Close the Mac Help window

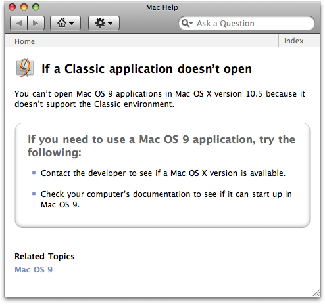(x=12, y=7)
